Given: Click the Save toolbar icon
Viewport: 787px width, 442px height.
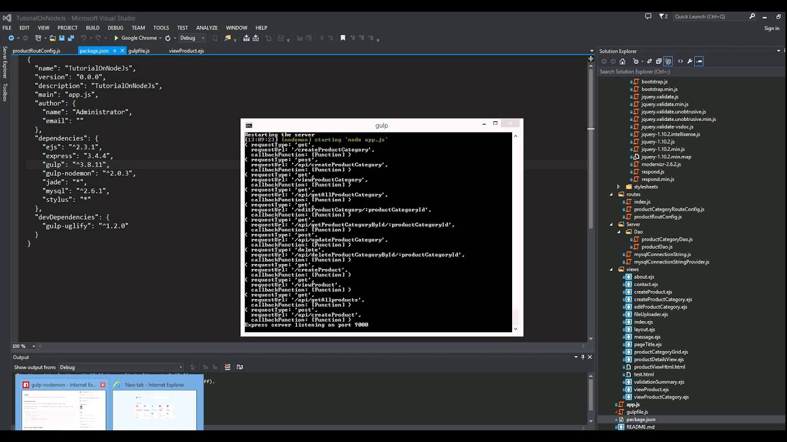Looking at the screenshot, I should coord(61,38).
